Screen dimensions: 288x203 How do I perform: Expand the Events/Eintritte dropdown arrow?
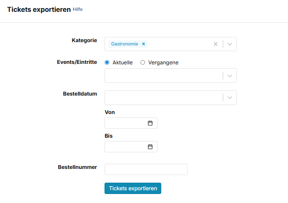229,76
